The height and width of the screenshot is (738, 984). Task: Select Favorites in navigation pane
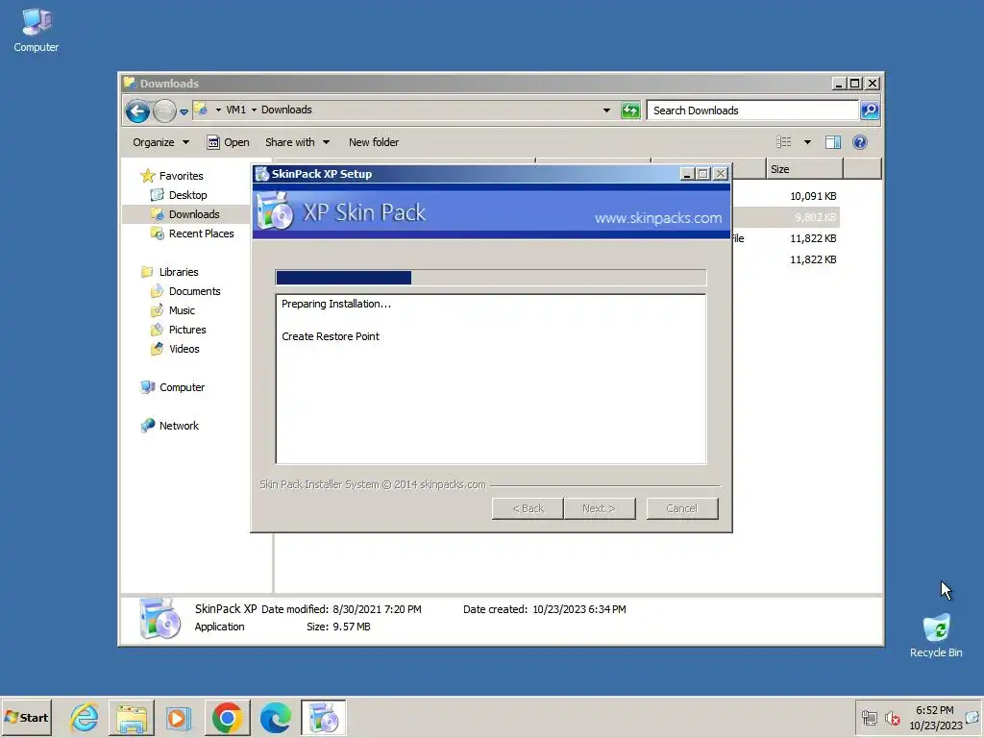(x=172, y=176)
